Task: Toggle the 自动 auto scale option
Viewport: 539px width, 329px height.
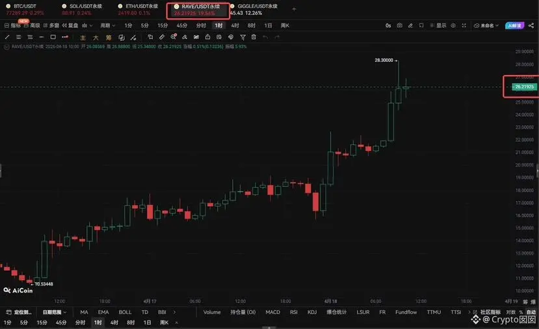Action: [x=531, y=312]
